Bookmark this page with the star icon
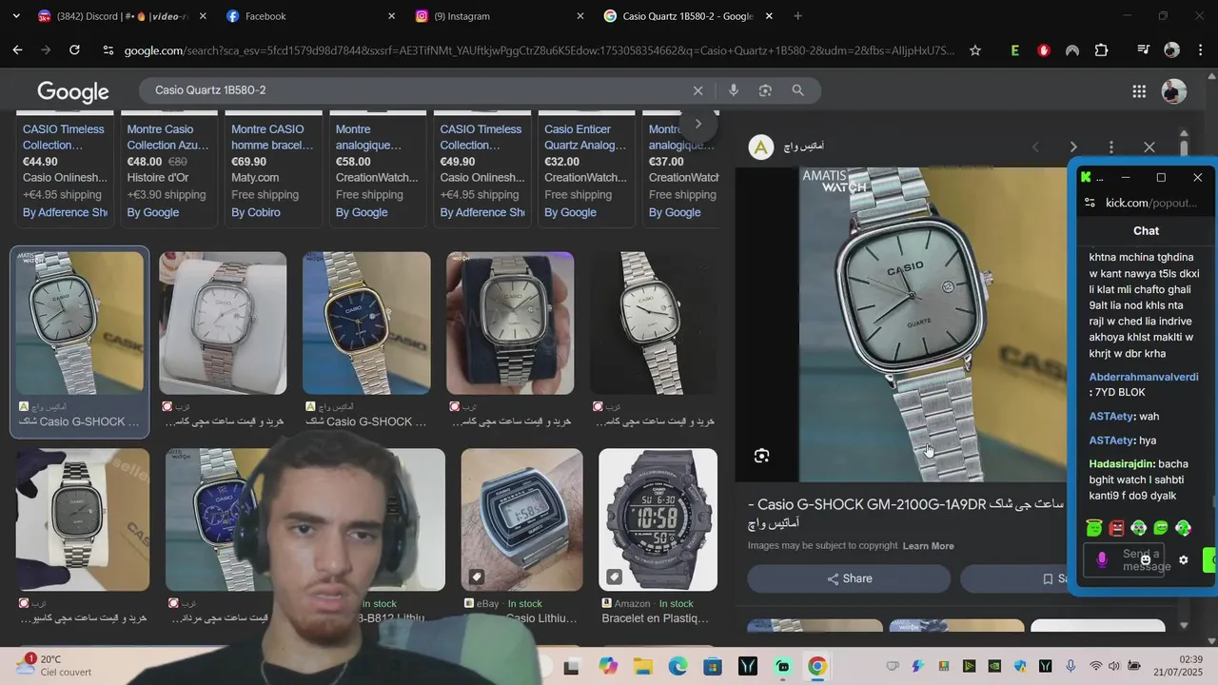The width and height of the screenshot is (1218, 685). [x=975, y=50]
